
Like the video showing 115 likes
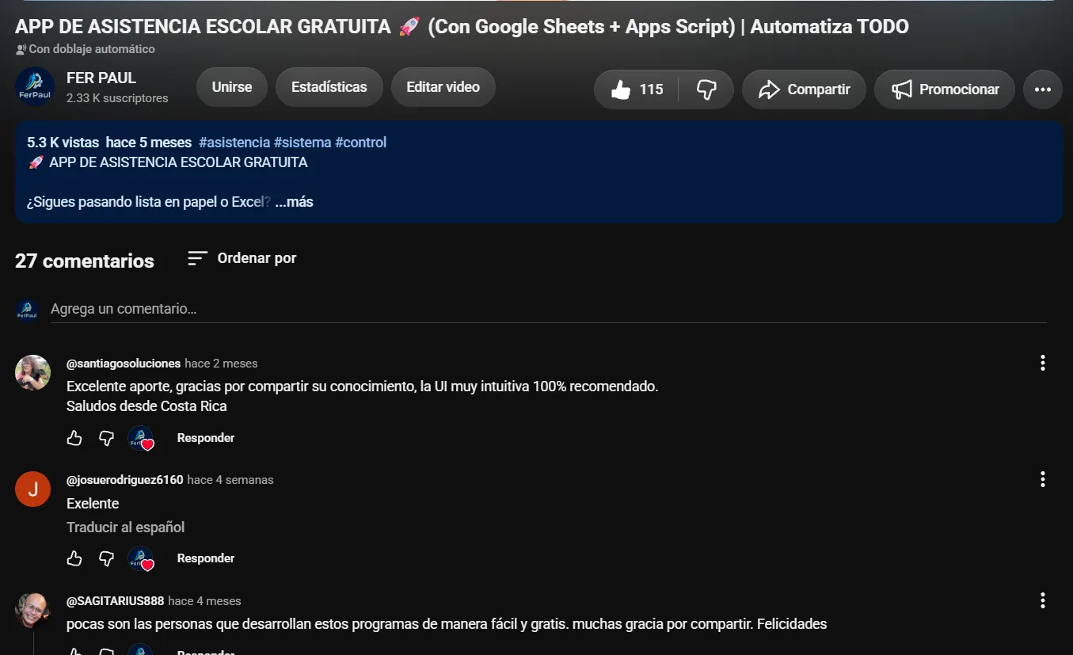click(x=637, y=89)
